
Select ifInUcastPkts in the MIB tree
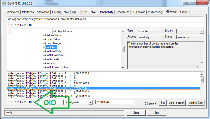click(53, 51)
